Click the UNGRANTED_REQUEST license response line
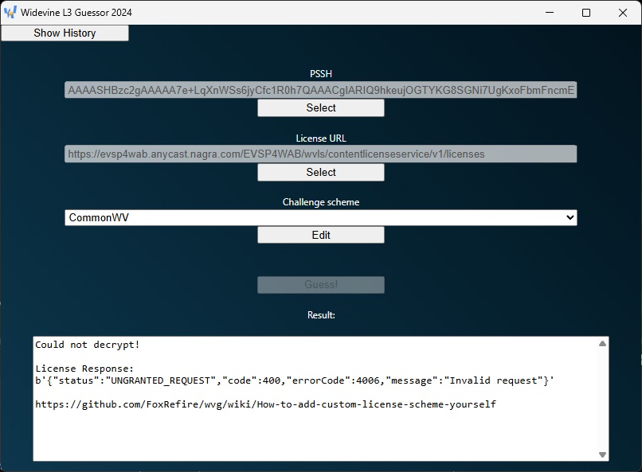The image size is (642, 472). (x=295, y=380)
